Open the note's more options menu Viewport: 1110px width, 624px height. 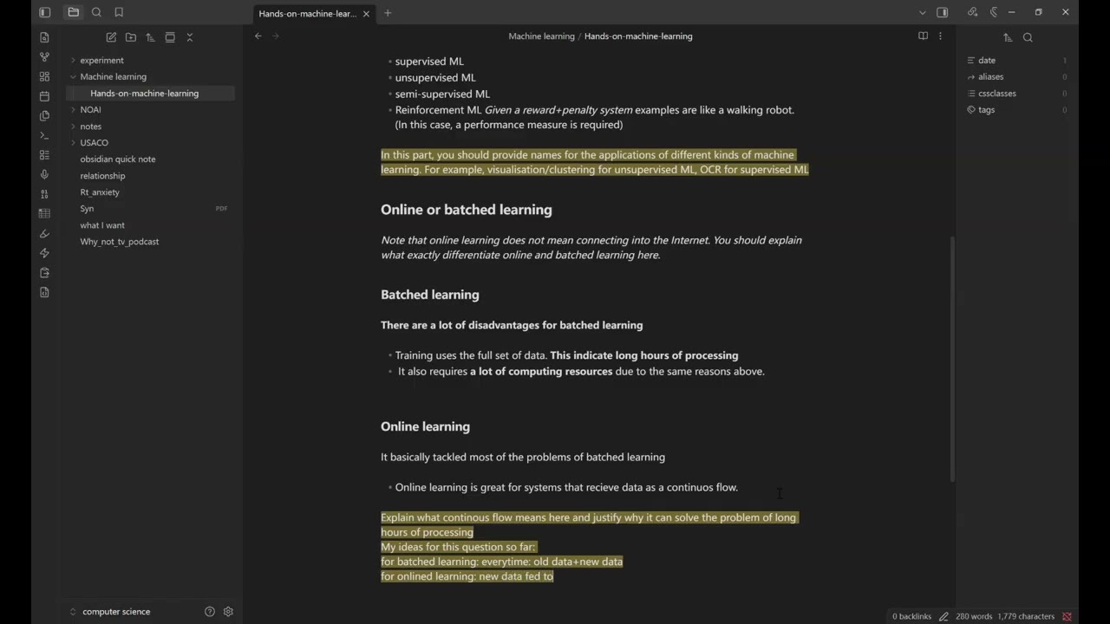[x=940, y=36]
